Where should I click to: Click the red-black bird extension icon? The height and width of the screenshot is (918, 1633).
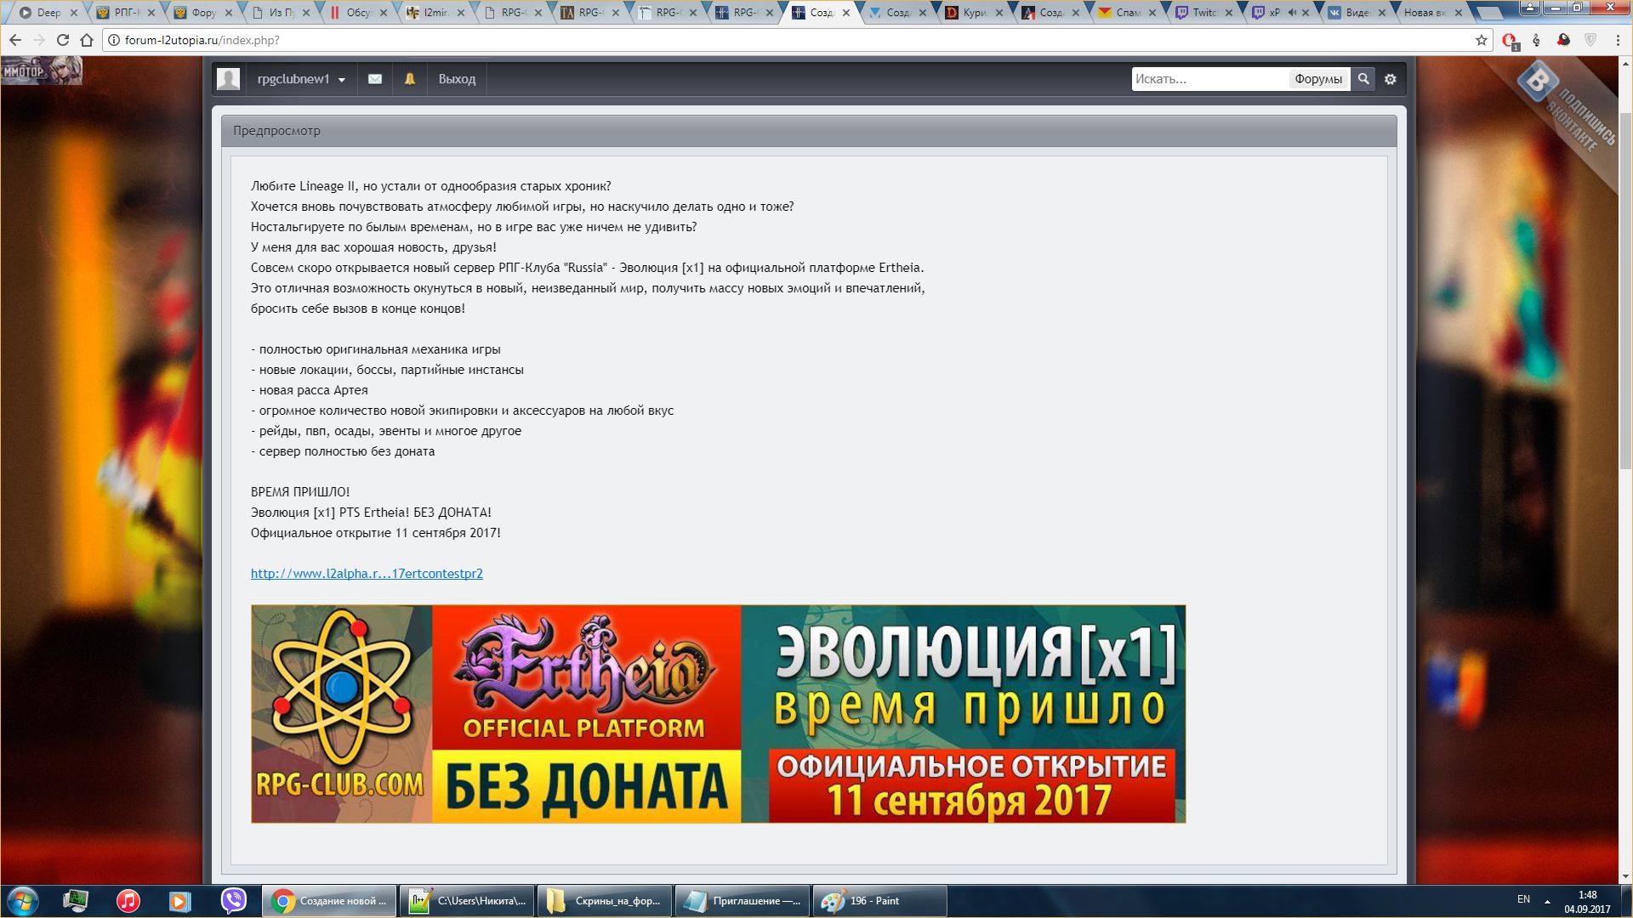point(1563,40)
